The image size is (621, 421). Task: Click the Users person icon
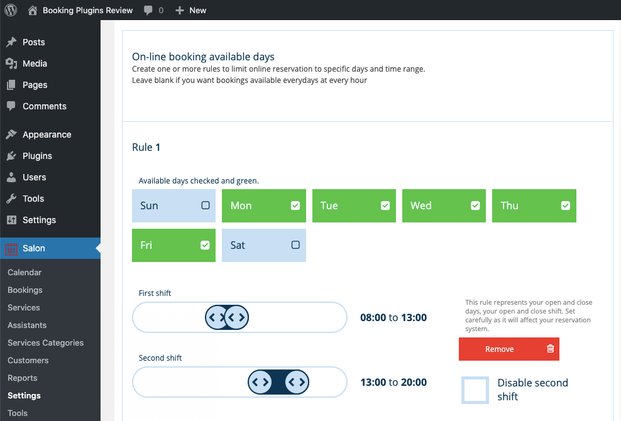click(11, 177)
